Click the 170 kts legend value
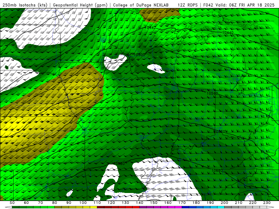 pos(182,203)
